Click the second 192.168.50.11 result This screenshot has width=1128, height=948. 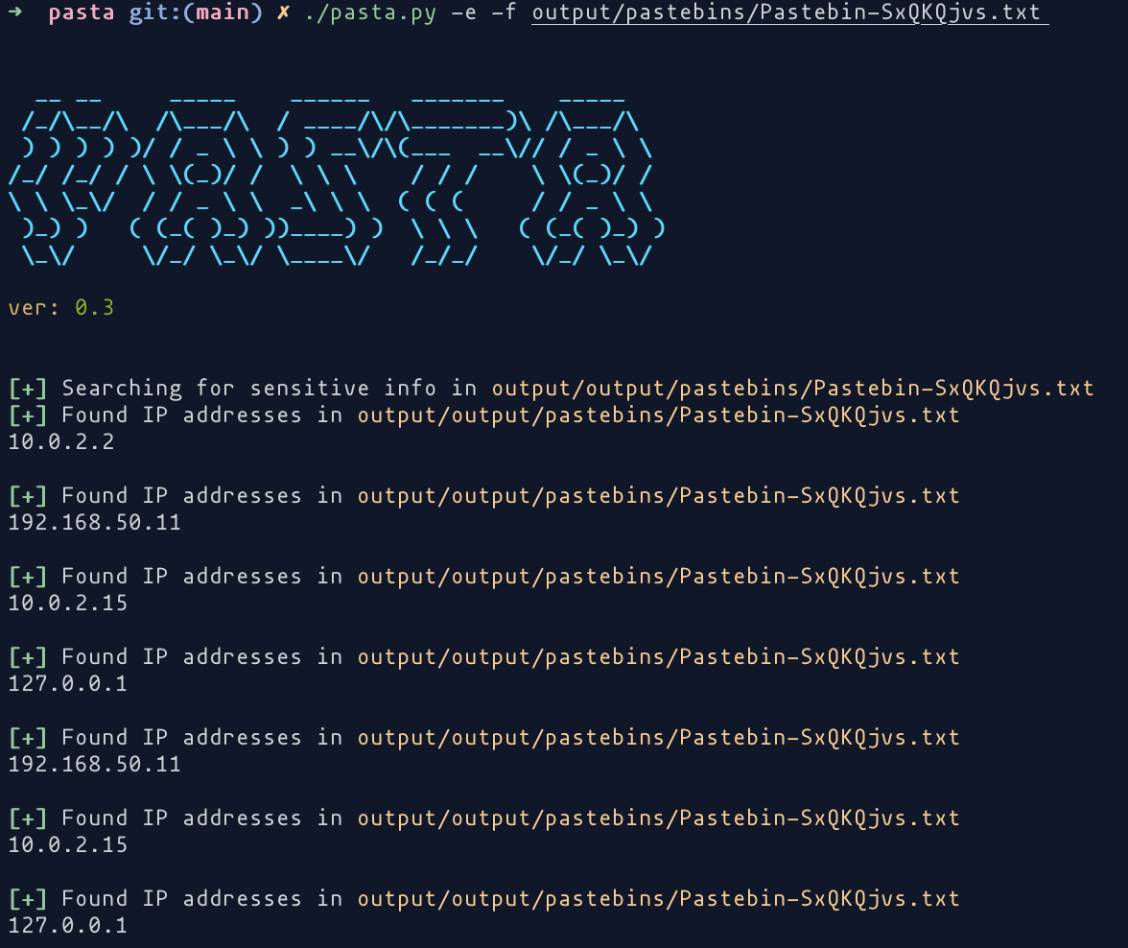tap(94, 765)
